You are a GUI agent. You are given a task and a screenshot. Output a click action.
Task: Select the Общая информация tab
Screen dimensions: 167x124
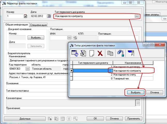[16, 25]
